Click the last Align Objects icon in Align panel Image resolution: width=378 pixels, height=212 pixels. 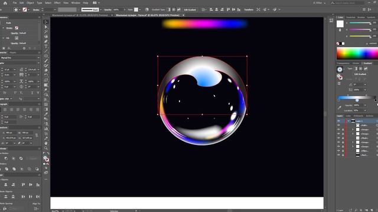38,184
